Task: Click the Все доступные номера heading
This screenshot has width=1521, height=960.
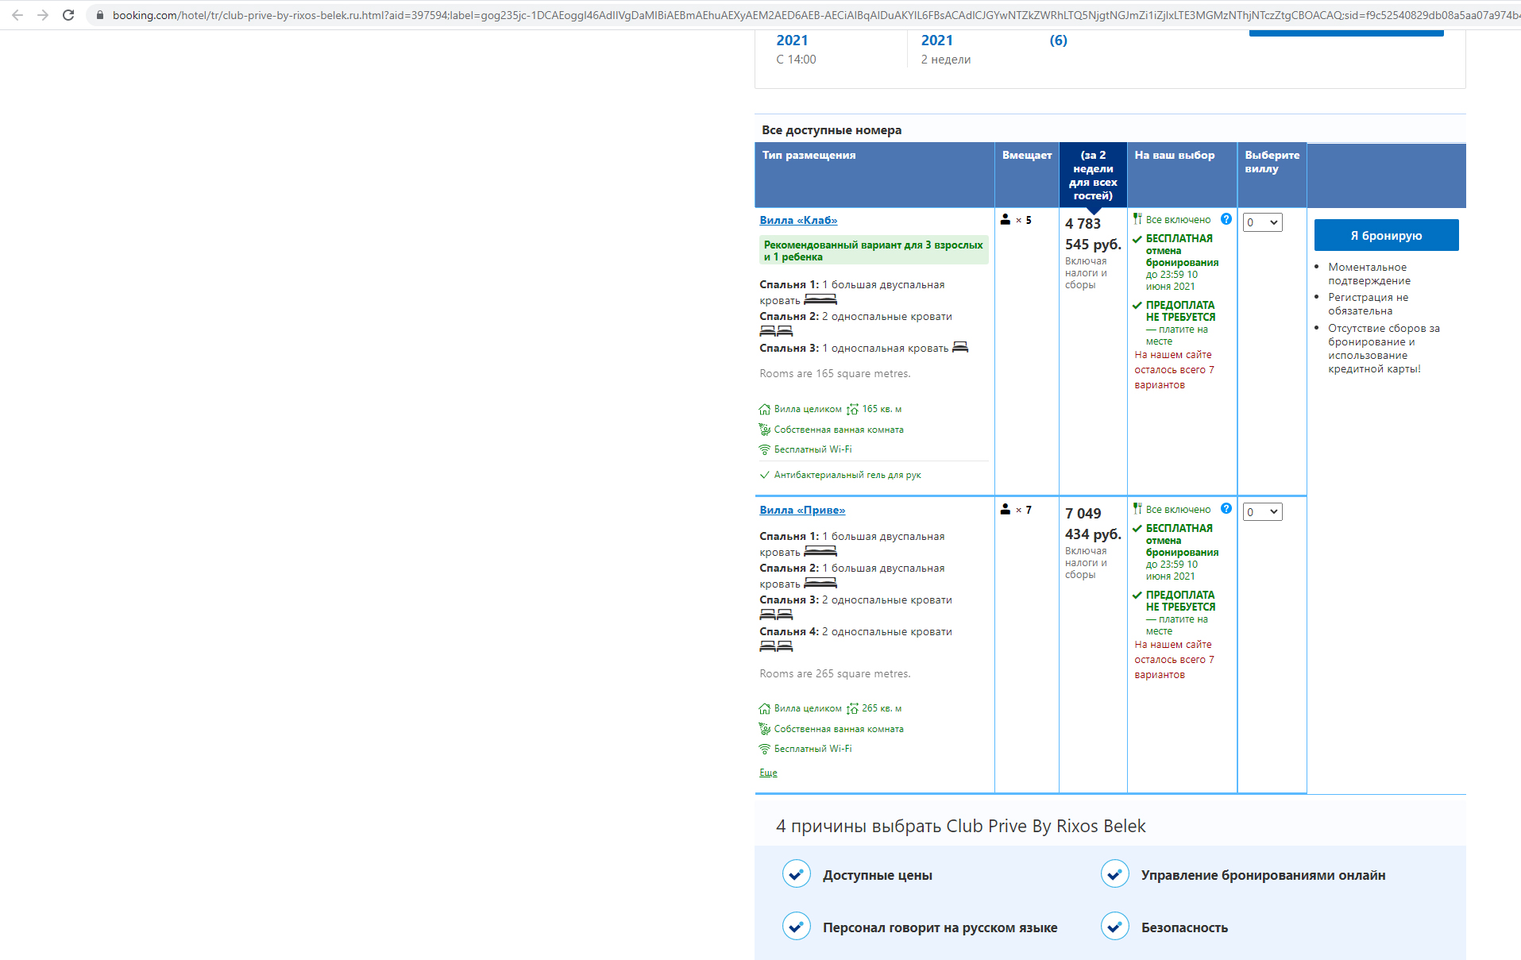Action: pyautogui.click(x=832, y=130)
